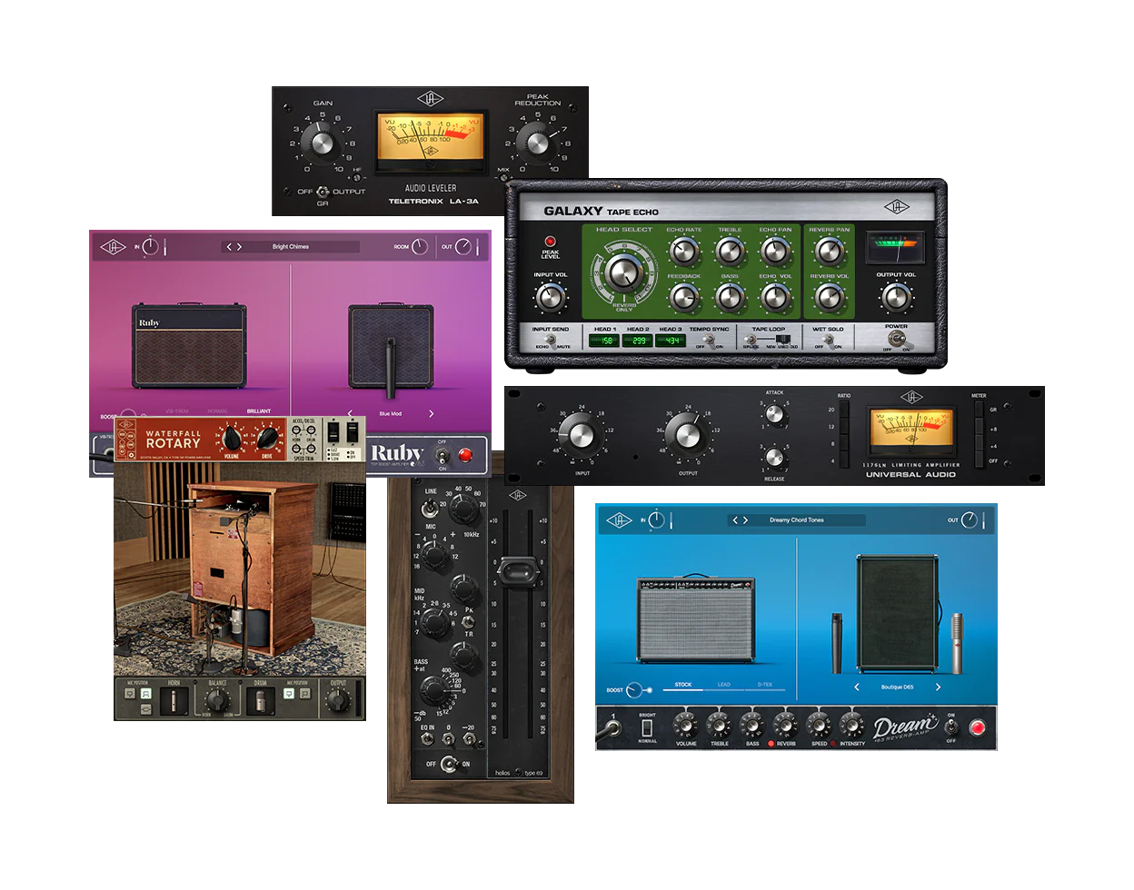Click the UA logo on the Waterfall Rotary panel

pos(127,425)
